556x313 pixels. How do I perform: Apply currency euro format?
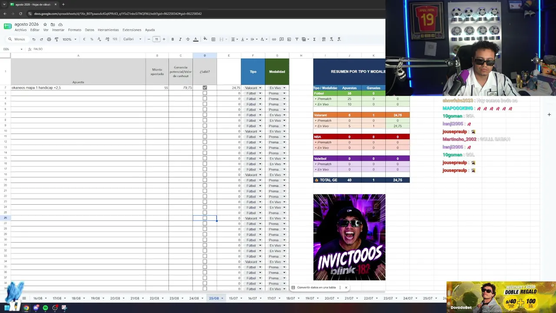point(84,39)
